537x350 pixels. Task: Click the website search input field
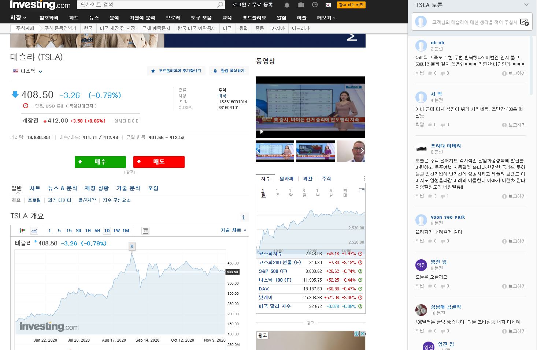click(x=147, y=5)
